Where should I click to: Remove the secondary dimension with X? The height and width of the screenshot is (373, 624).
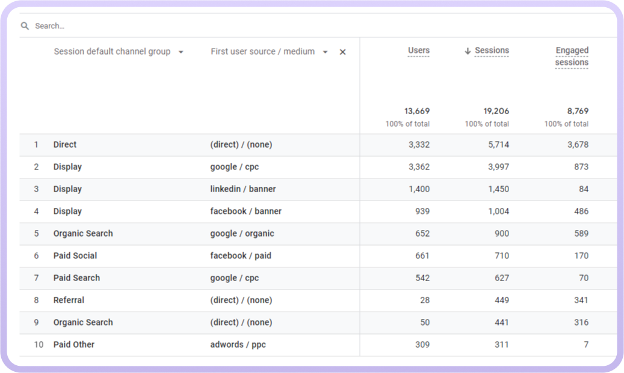pyautogui.click(x=342, y=52)
